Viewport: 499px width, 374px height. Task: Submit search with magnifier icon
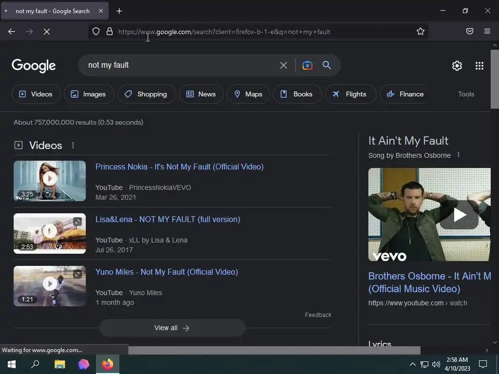[326, 65]
